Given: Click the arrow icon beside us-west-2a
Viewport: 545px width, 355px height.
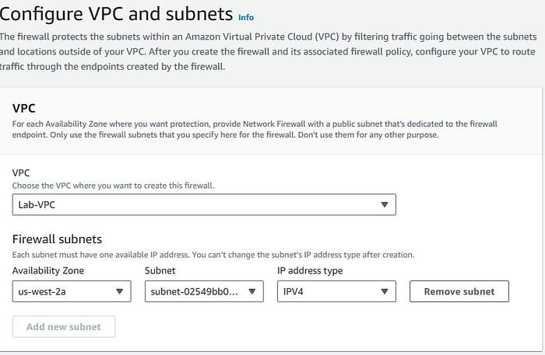Looking at the screenshot, I should click(x=119, y=291).
